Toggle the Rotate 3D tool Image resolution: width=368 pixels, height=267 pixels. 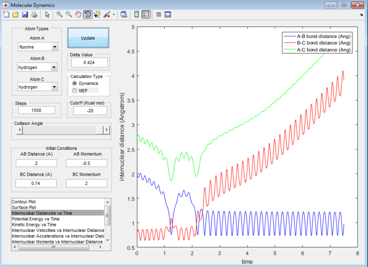87,15
